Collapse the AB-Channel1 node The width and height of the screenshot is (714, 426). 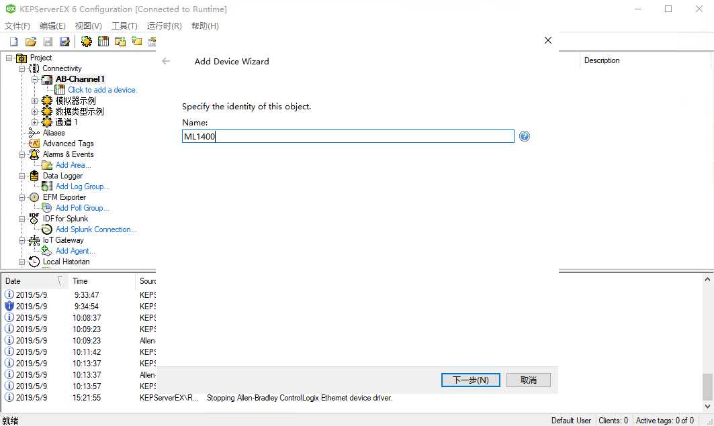pos(35,80)
